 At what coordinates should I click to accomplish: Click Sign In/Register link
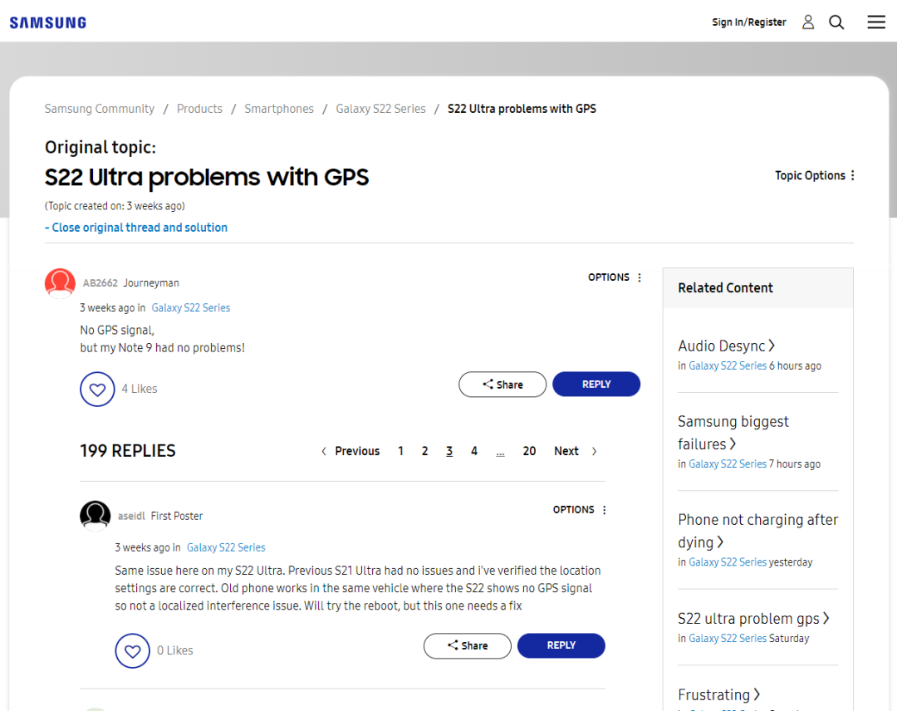click(749, 22)
